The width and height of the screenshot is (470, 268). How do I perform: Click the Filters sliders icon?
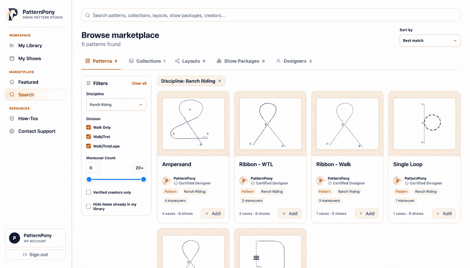click(x=89, y=83)
